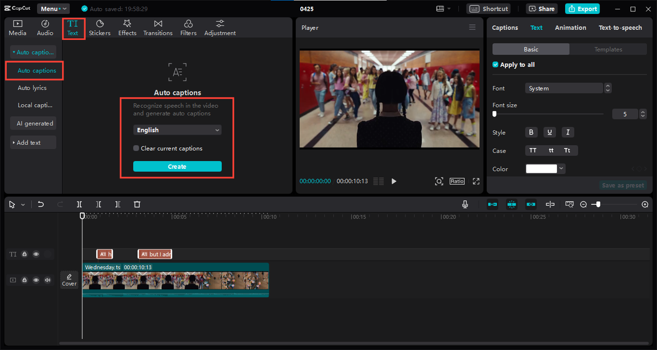Click the Share button
657x350 pixels.
[x=542, y=9]
